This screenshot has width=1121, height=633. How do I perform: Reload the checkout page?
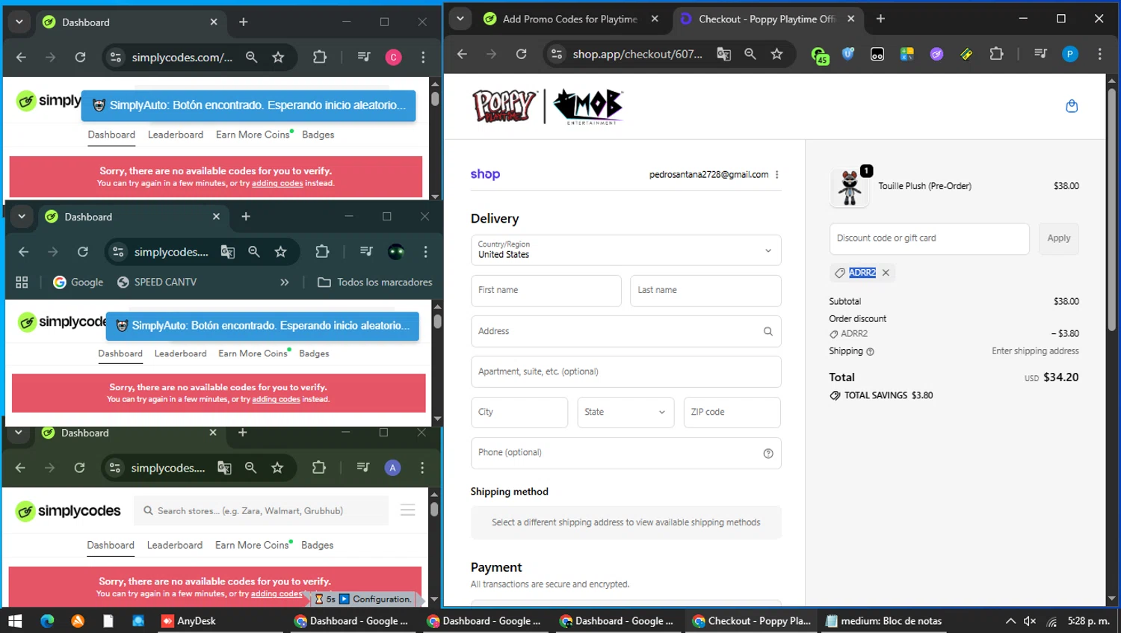pos(521,54)
